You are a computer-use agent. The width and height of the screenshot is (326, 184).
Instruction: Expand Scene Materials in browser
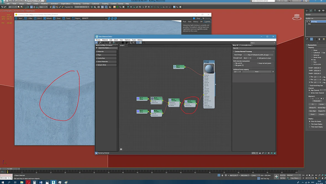(106, 62)
